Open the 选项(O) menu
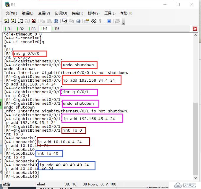 click(x=61, y=13)
